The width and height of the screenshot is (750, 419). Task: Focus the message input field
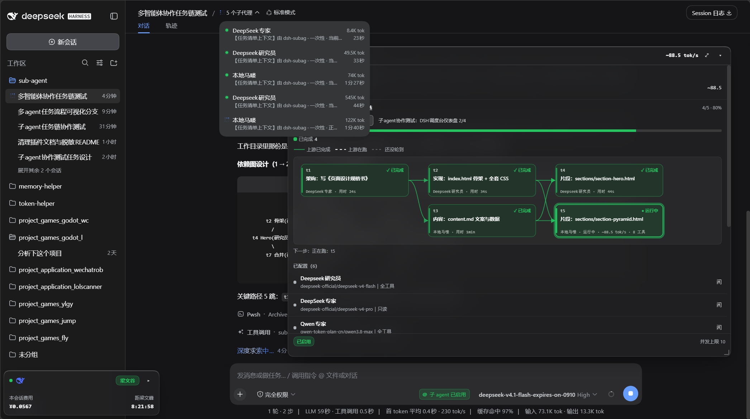(x=436, y=375)
